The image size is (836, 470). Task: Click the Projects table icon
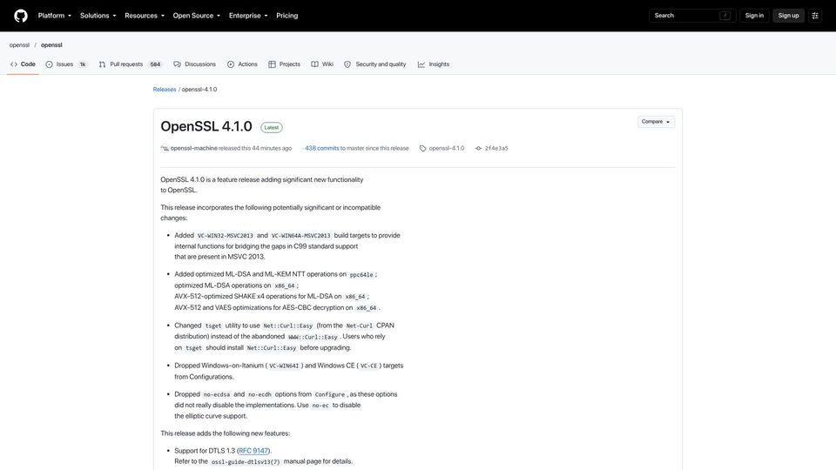click(272, 64)
